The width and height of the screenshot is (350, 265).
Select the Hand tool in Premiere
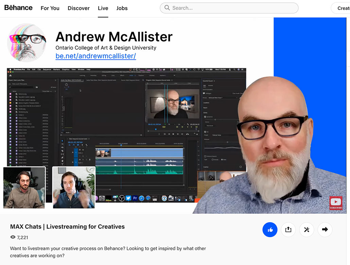[x=62, y=161]
